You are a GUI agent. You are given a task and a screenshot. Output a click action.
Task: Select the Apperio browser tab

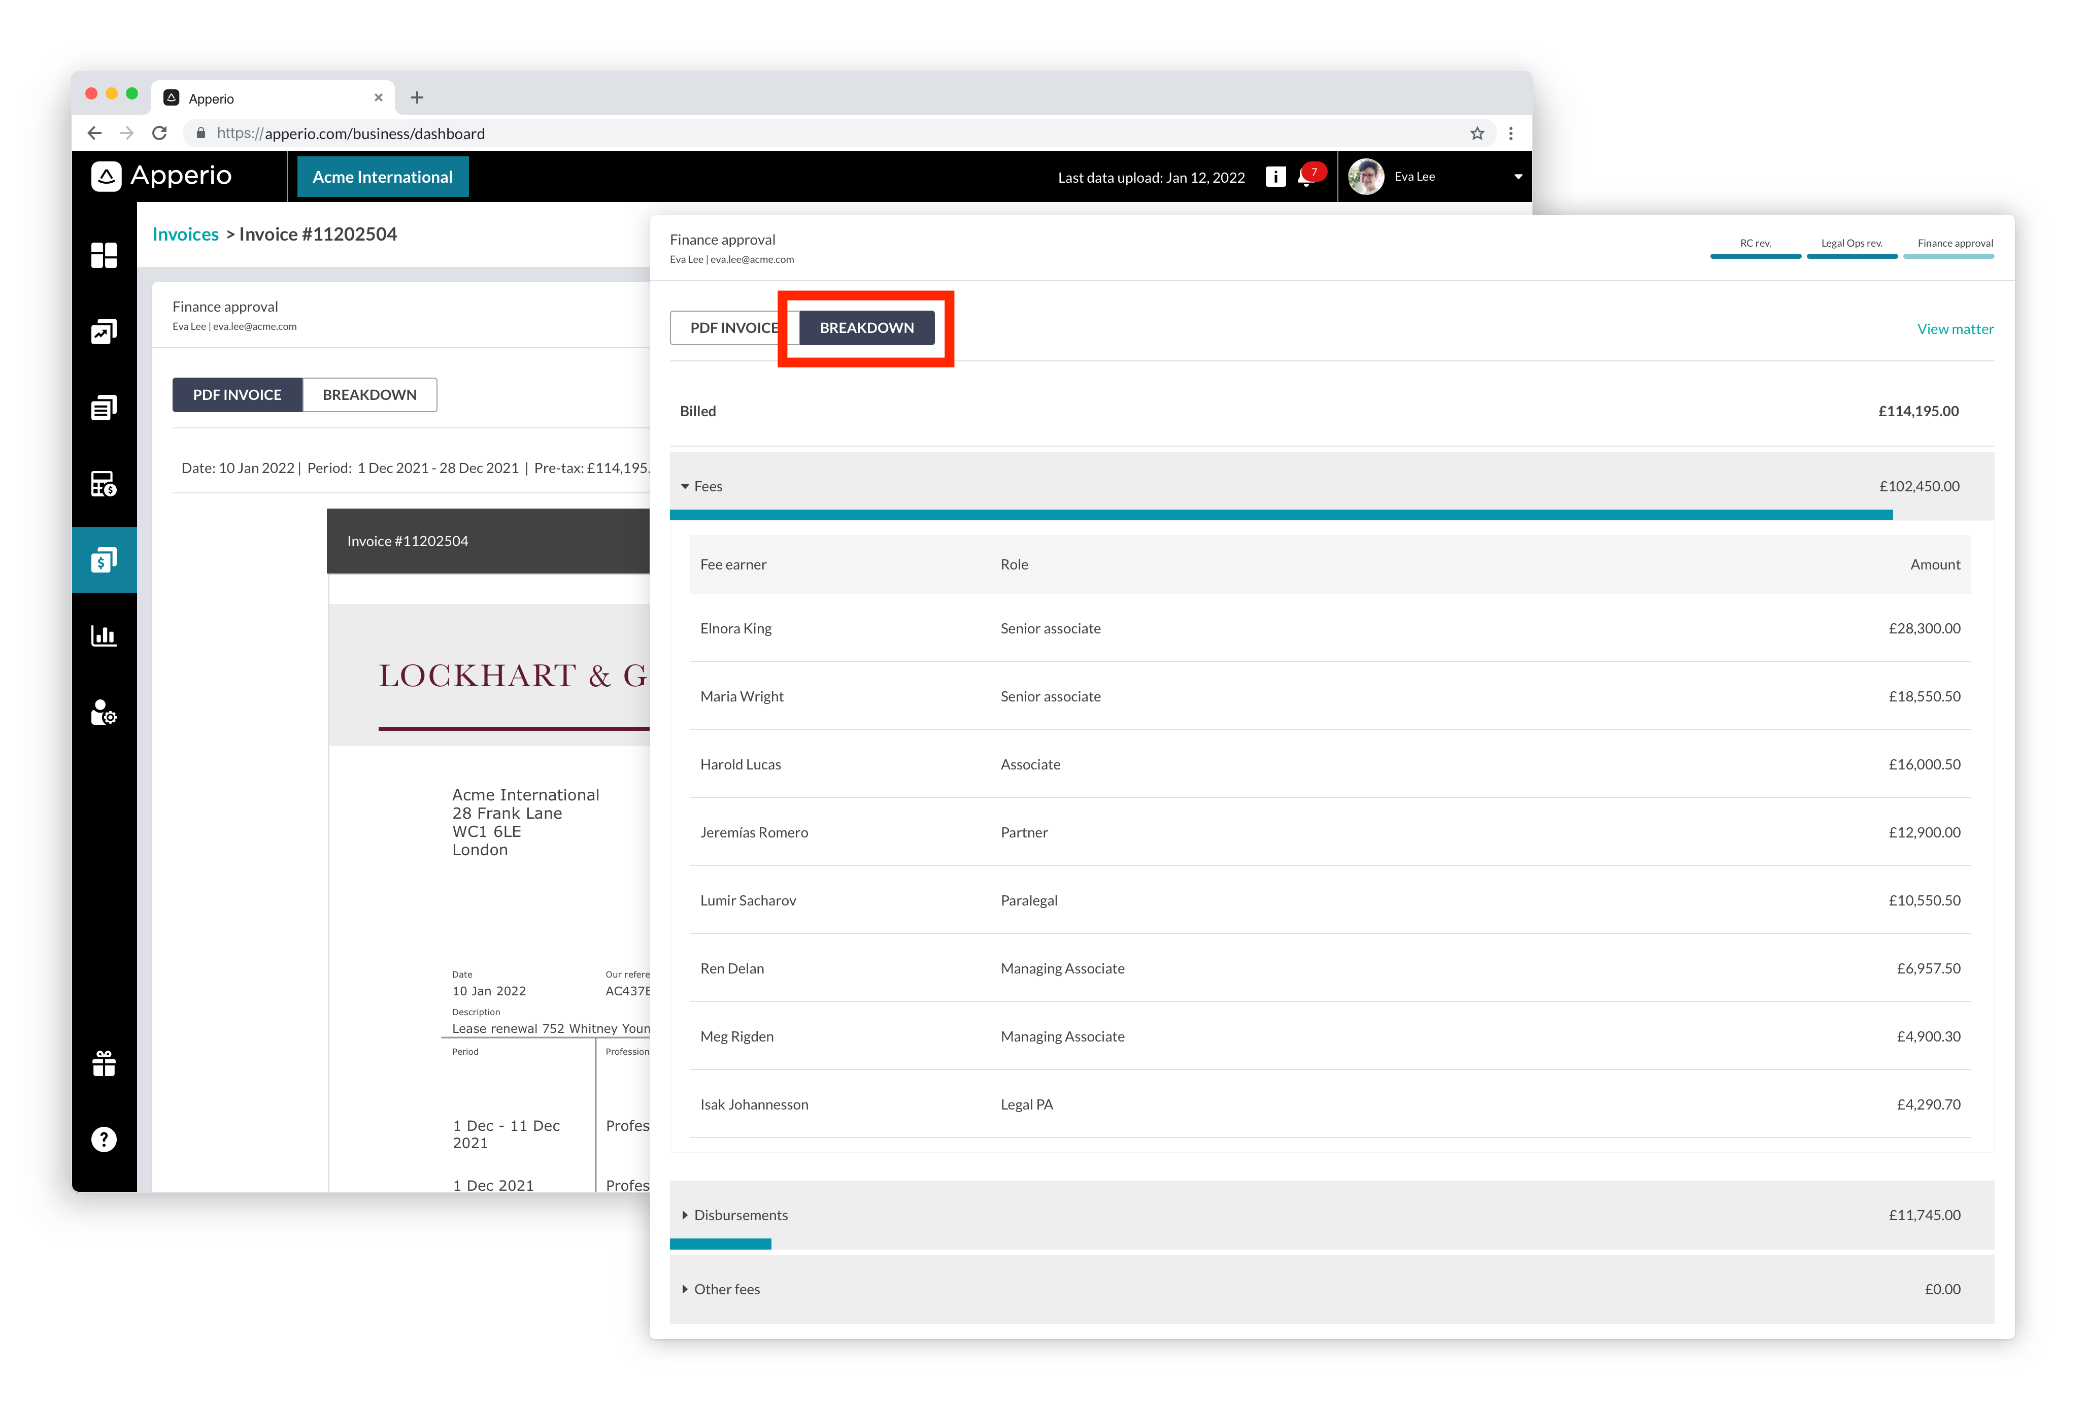(x=274, y=98)
